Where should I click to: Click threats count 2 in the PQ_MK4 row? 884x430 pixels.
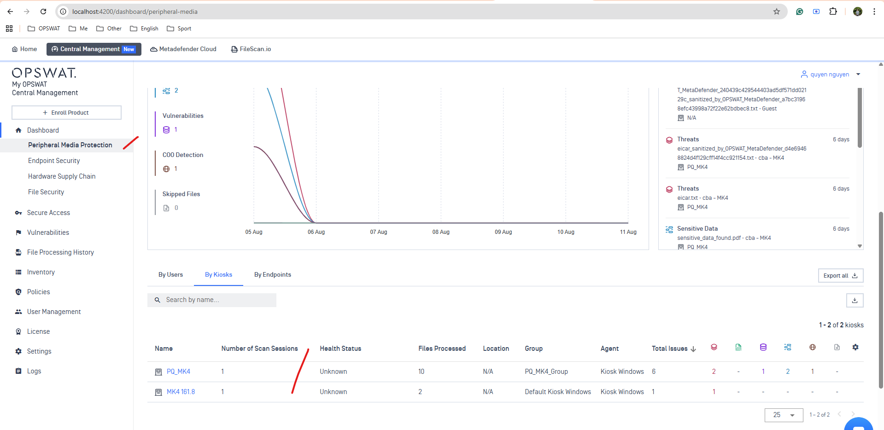coord(714,372)
